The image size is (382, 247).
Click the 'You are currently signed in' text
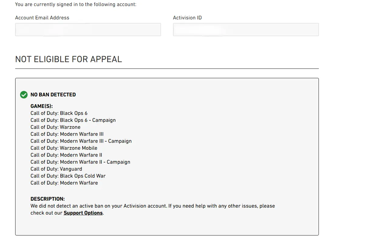(76, 5)
